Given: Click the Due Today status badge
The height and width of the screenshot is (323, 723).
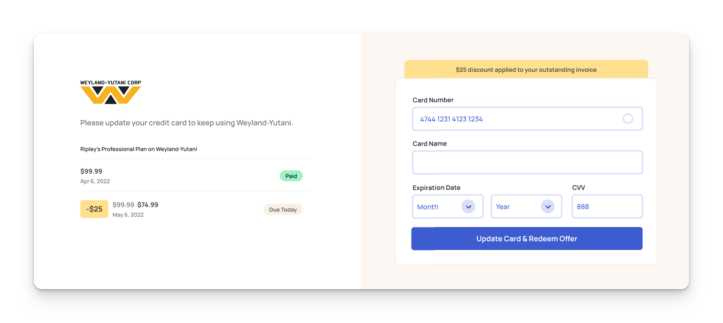Looking at the screenshot, I should [x=283, y=209].
